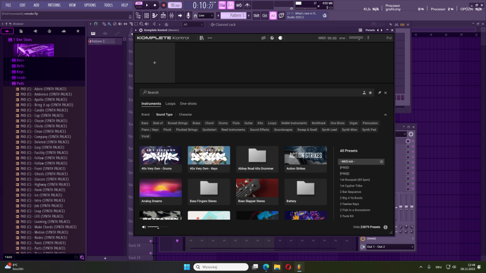Open the snap Line dropdown
This screenshot has width=486, height=273.
tap(206, 16)
